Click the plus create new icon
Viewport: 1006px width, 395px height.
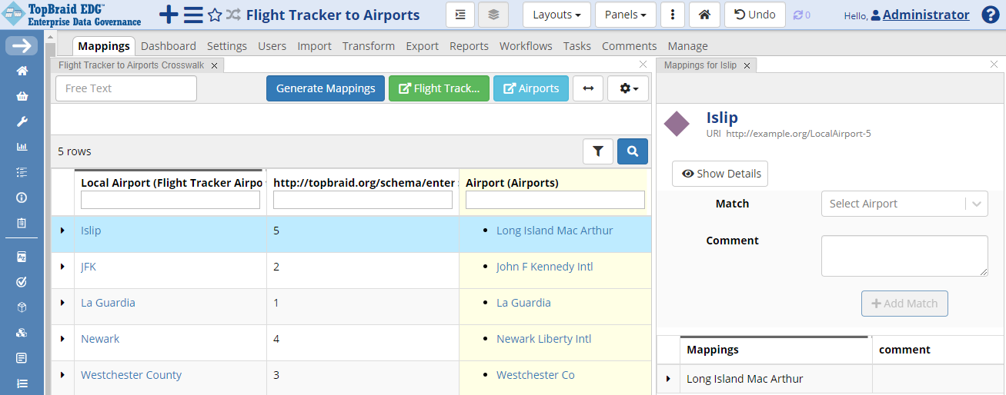[x=169, y=15]
